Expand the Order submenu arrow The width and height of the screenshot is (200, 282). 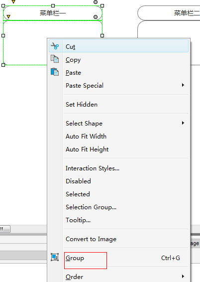click(x=183, y=276)
